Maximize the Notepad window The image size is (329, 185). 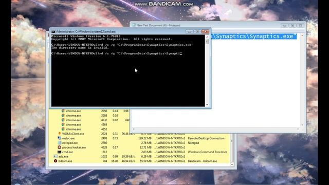[293, 25]
